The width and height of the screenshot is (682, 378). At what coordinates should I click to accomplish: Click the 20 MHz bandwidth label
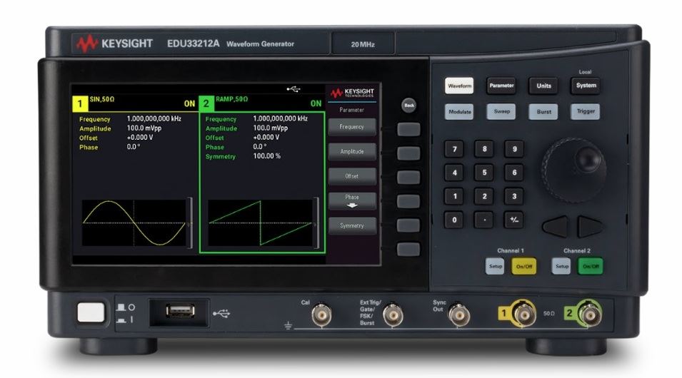point(363,44)
